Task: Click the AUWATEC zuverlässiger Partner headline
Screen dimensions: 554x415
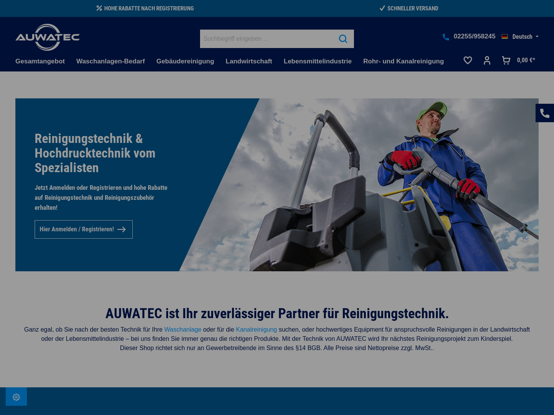Action: pyautogui.click(x=277, y=313)
